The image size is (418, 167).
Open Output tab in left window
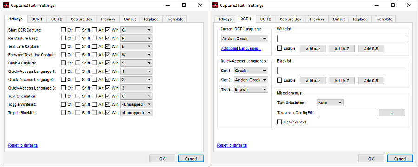point(130,19)
